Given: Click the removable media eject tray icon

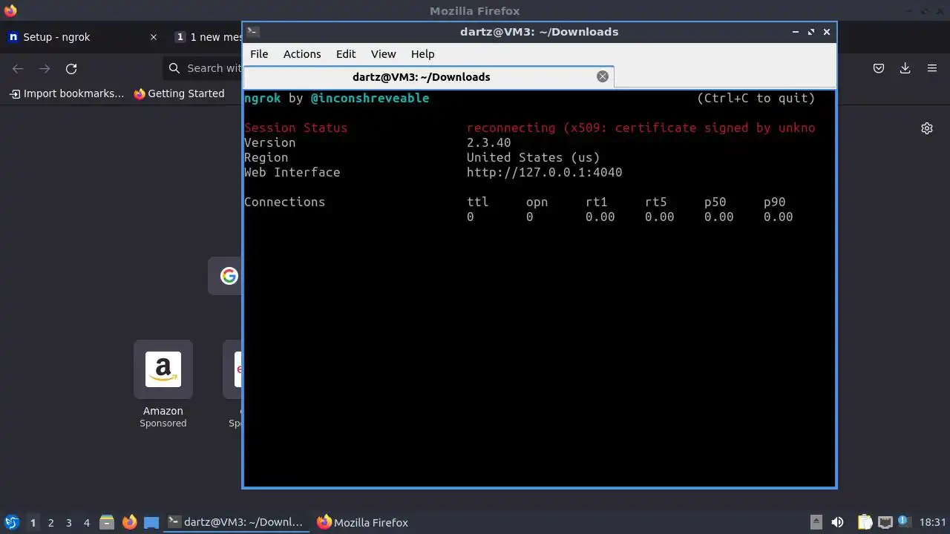Looking at the screenshot, I should point(816,522).
